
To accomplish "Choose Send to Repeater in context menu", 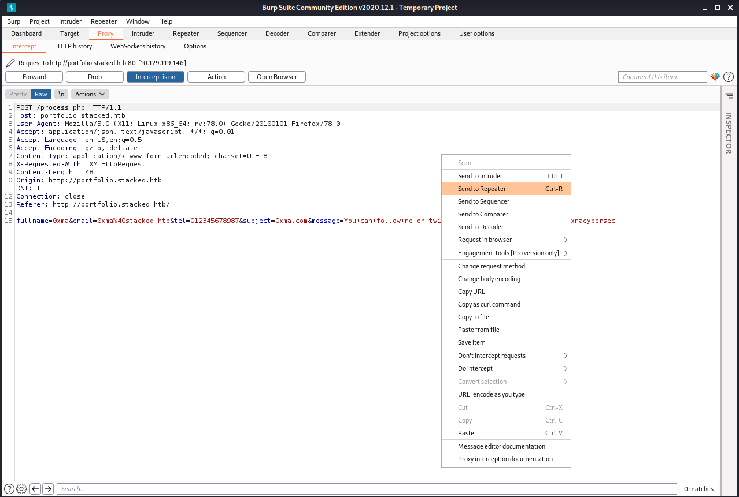I will tap(506, 189).
